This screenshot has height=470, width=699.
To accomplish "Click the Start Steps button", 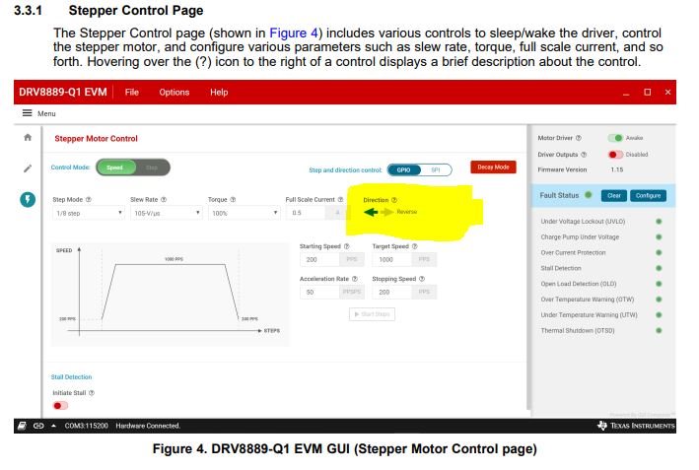I will 372,314.
